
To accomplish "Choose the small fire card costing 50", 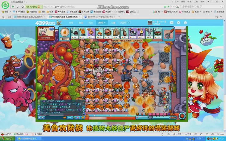I will coord(83,33).
